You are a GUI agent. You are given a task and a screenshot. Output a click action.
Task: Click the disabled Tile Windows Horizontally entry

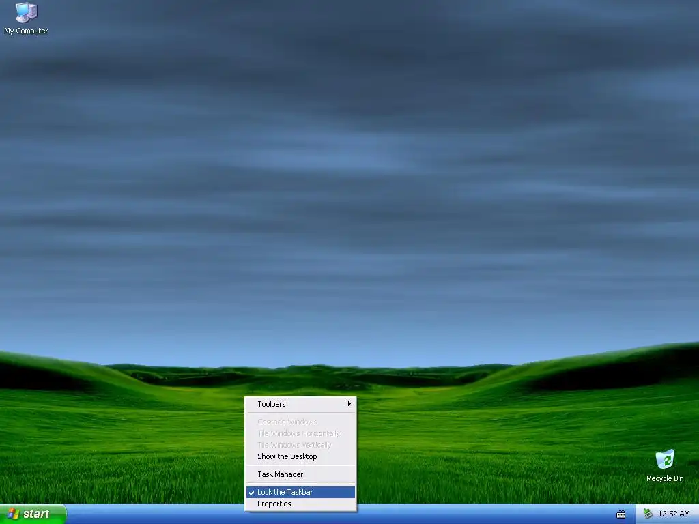tap(300, 433)
